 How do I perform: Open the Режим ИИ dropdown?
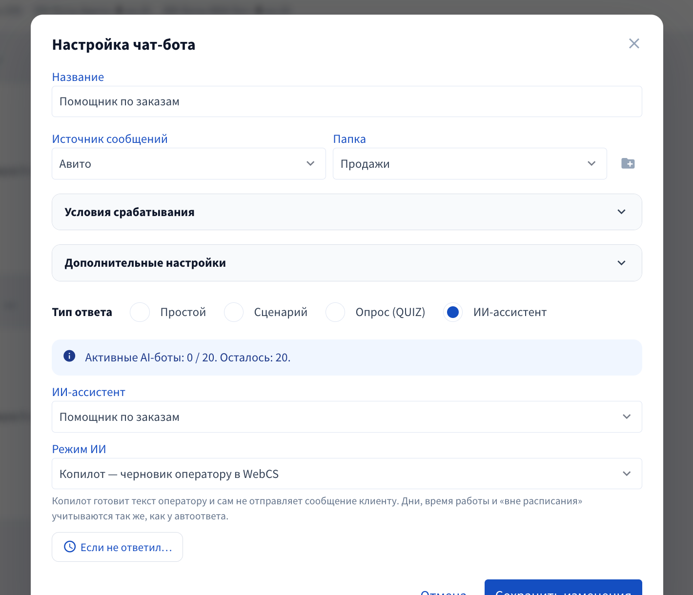[347, 474]
